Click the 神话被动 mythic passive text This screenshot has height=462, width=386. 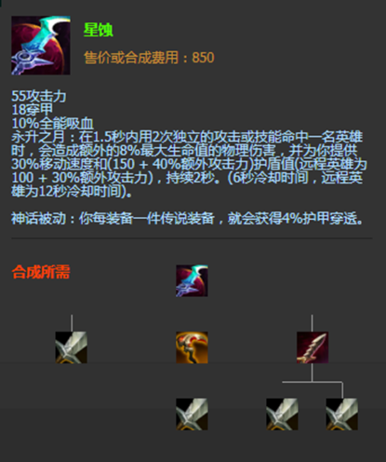[x=187, y=219]
